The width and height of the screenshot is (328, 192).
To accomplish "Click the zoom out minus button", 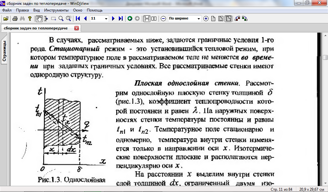I will tap(163, 19).
